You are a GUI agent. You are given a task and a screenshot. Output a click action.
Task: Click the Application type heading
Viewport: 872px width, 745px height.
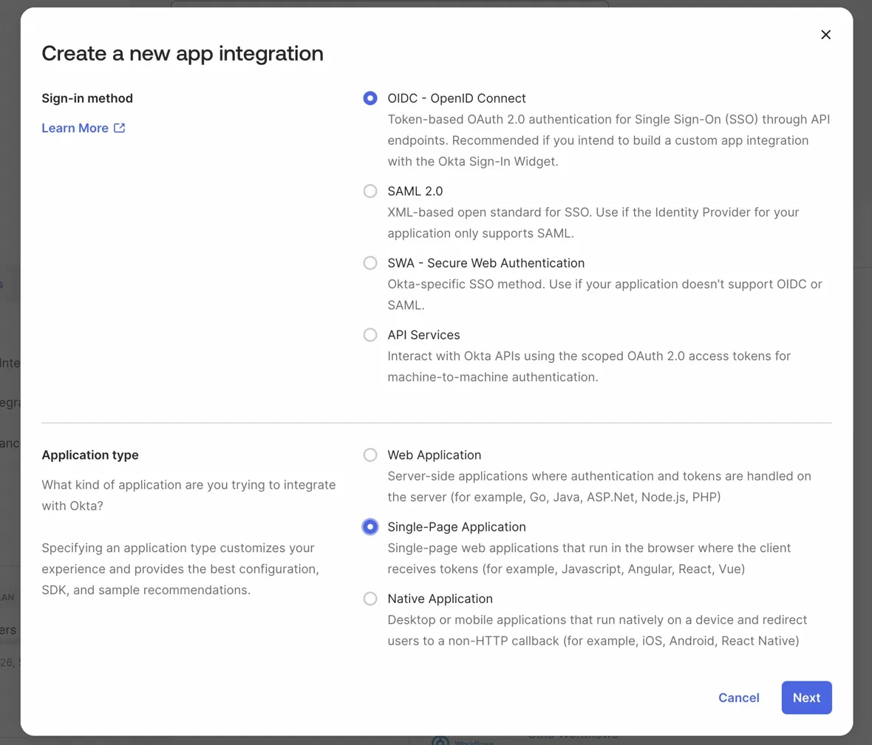[90, 455]
